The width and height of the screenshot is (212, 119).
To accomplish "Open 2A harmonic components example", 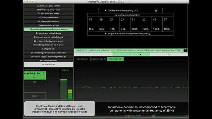I will tap(49, 6).
